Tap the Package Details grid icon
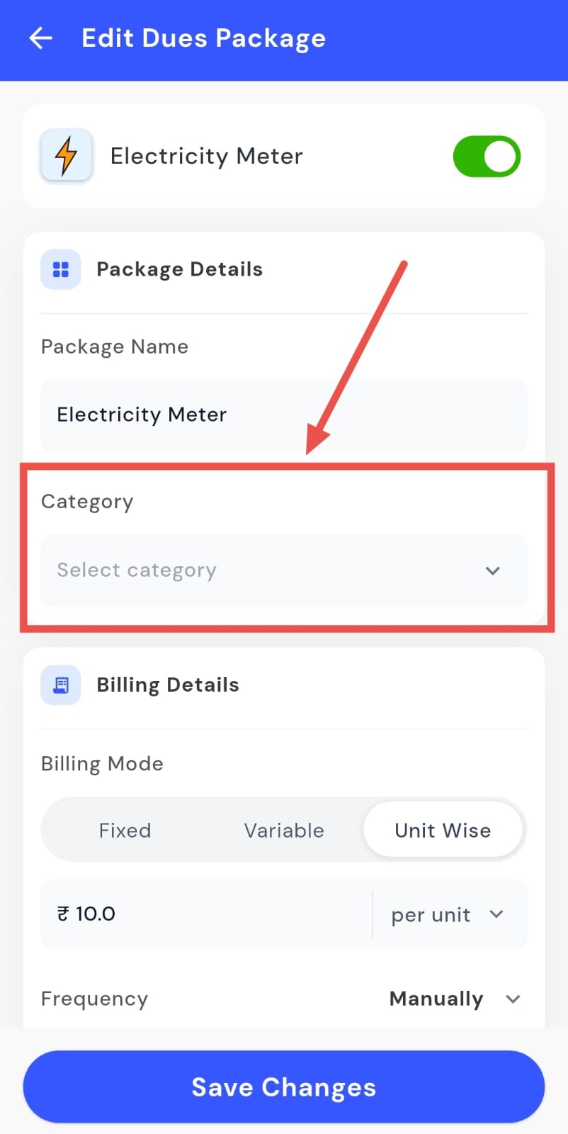568x1134 pixels. (x=61, y=269)
